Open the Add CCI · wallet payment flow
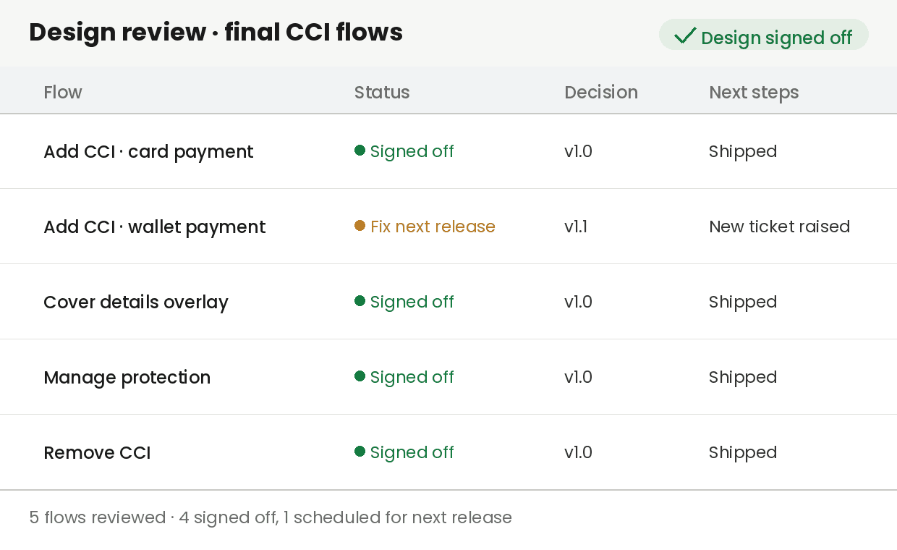The height and width of the screenshot is (550, 897). point(448,227)
